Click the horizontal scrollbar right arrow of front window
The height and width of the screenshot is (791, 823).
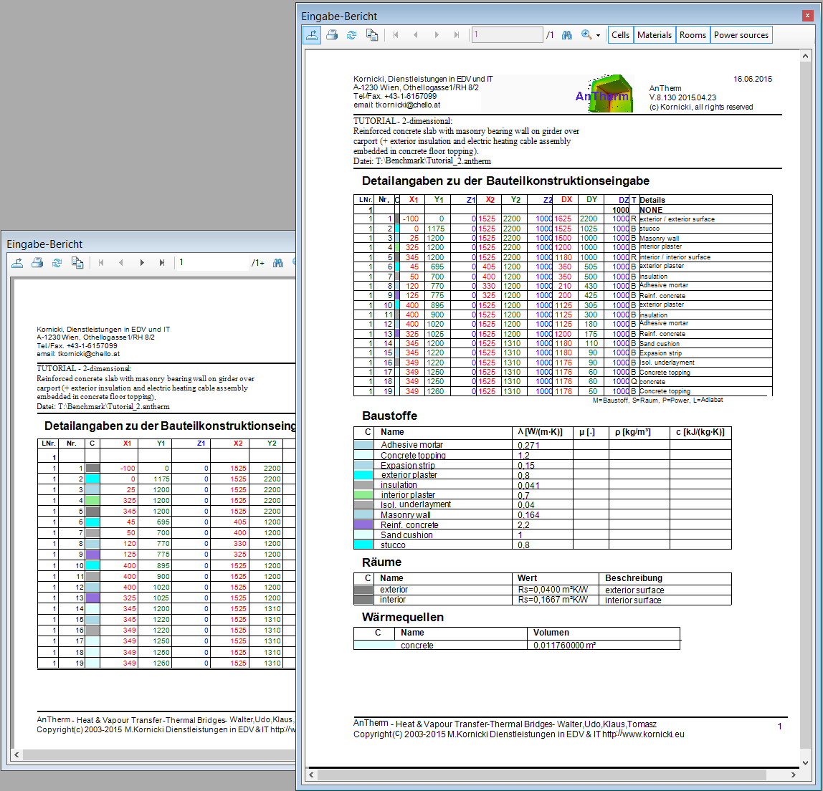(794, 775)
